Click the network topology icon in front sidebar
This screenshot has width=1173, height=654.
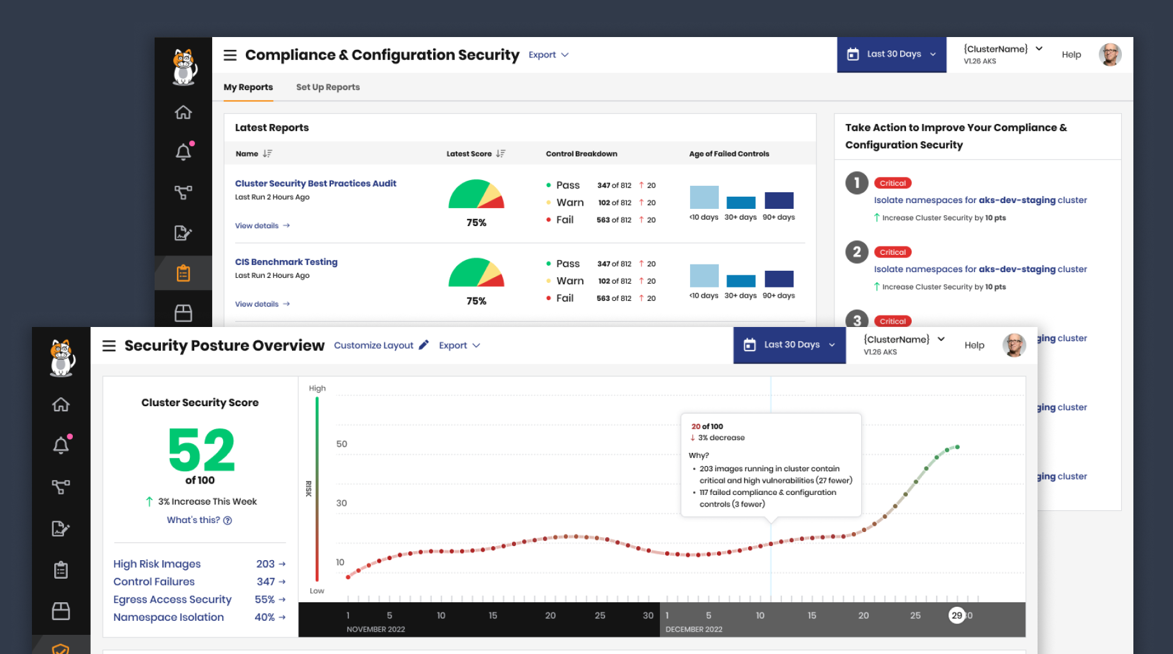[61, 487]
